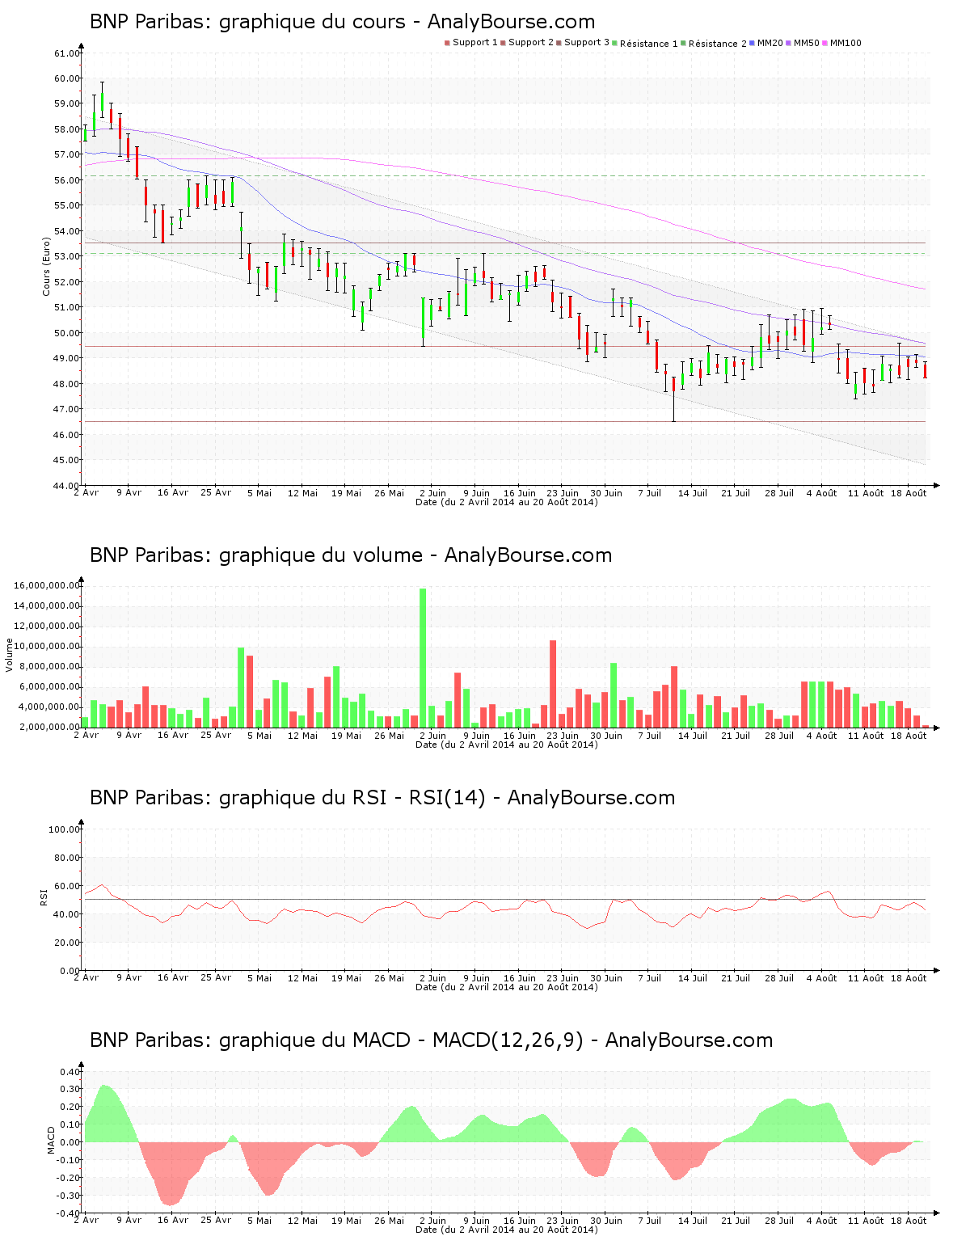Select the MM50 legend label
Screen dimensions: 970x1253
[x=807, y=43]
